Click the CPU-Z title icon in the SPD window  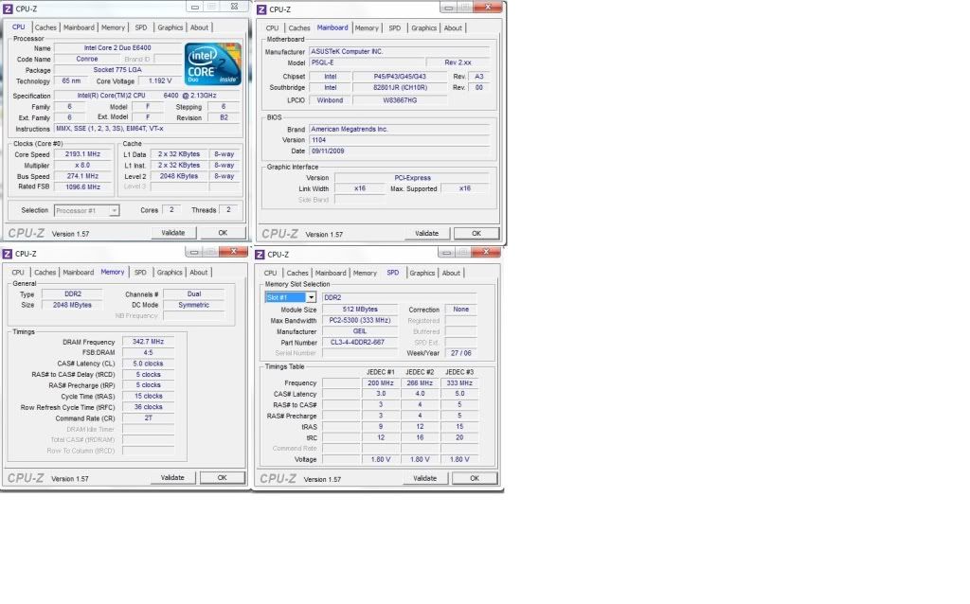click(x=260, y=254)
